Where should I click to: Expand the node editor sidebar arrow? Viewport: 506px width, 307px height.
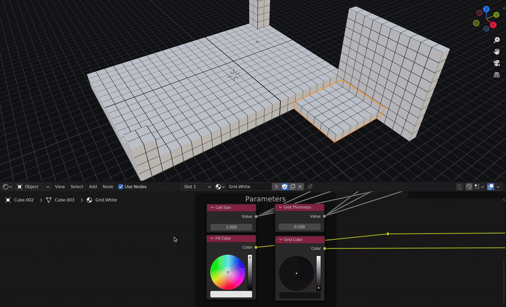[x=504, y=200]
